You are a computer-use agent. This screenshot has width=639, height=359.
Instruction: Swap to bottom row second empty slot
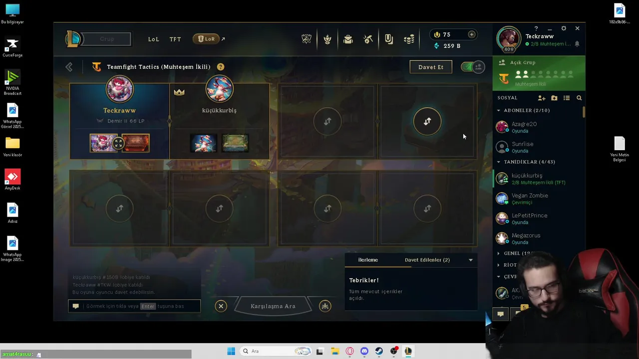coord(219,208)
